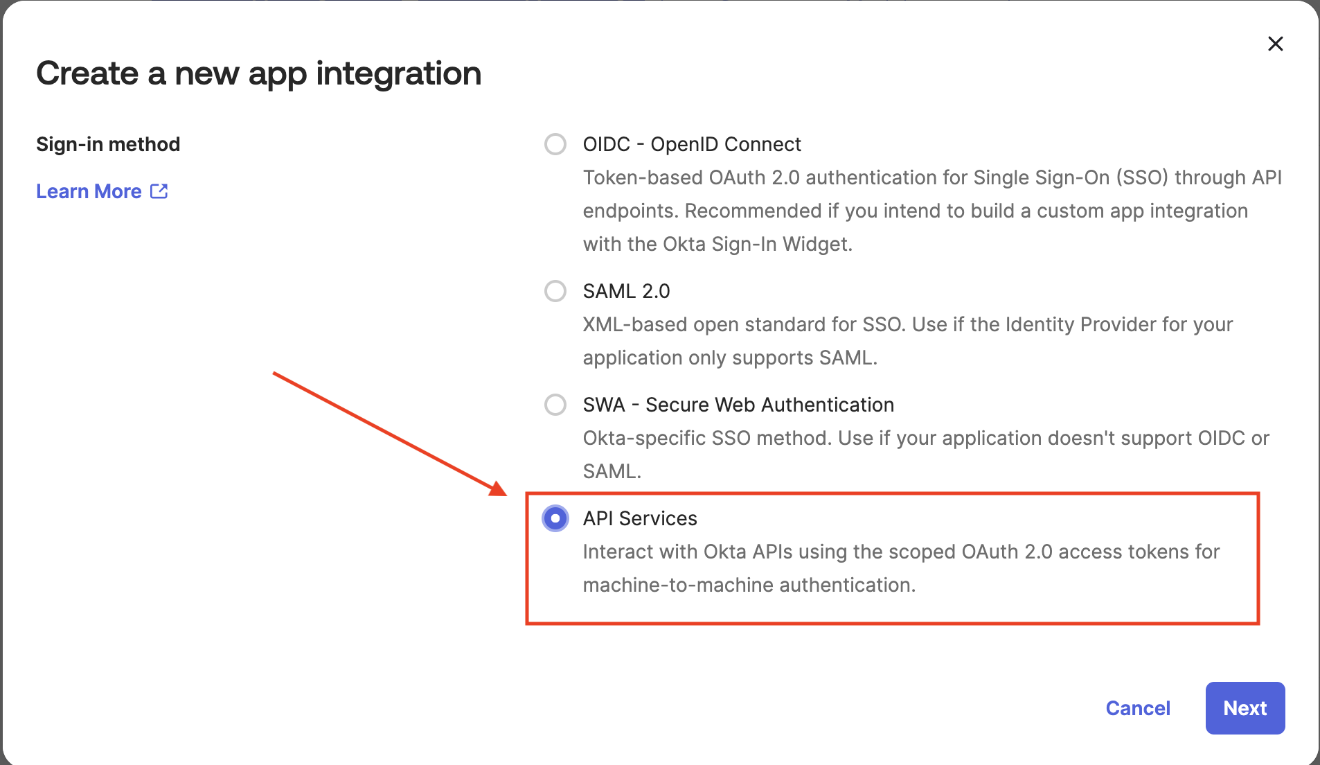The height and width of the screenshot is (765, 1320).
Task: Click the Create a new app integration title
Action: 259,73
